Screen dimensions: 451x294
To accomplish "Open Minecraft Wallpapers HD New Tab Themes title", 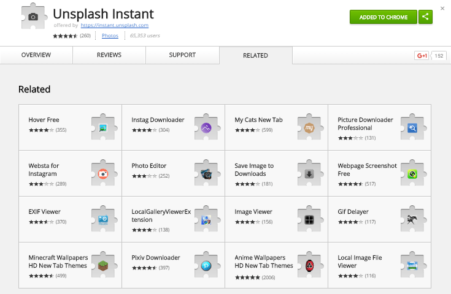I will 58,262.
